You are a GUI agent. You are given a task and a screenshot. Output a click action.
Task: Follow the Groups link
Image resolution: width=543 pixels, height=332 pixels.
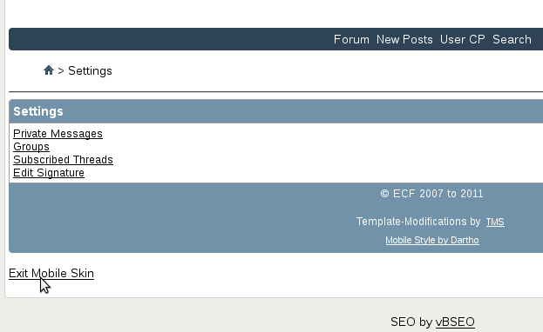coord(31,147)
